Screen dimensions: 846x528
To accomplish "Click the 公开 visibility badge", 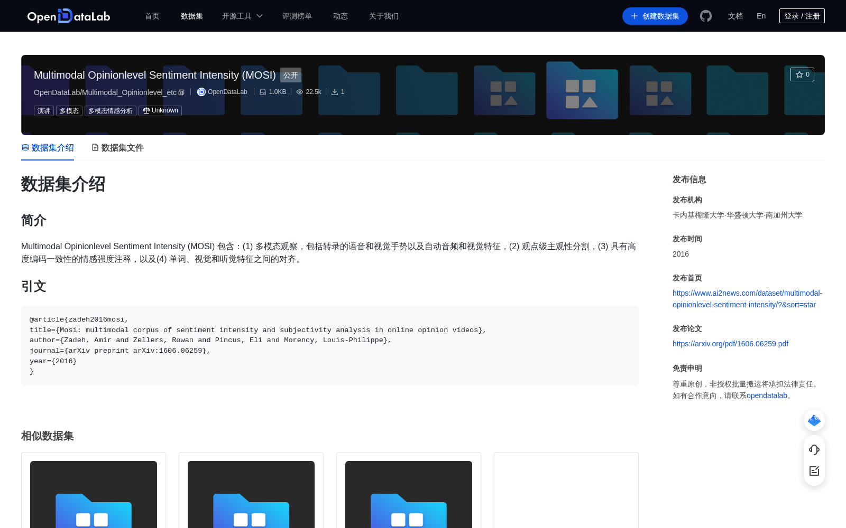I will [x=291, y=75].
